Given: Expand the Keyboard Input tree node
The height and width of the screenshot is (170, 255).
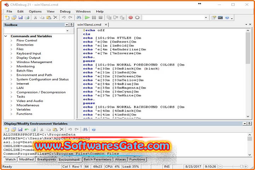Looking at the screenshot, I should [x=11, y=53].
